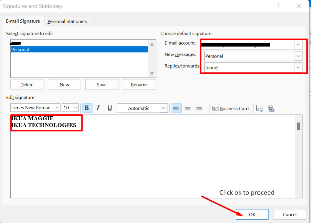This screenshot has height=223, width=311.
Task: Open the Automatic font color picker
Action: (164, 108)
